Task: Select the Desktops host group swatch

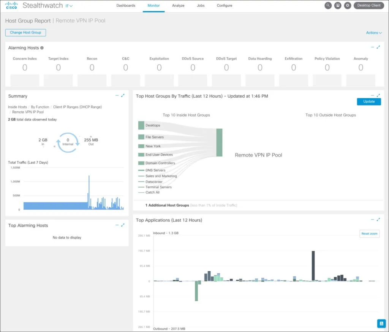Action: (x=141, y=125)
